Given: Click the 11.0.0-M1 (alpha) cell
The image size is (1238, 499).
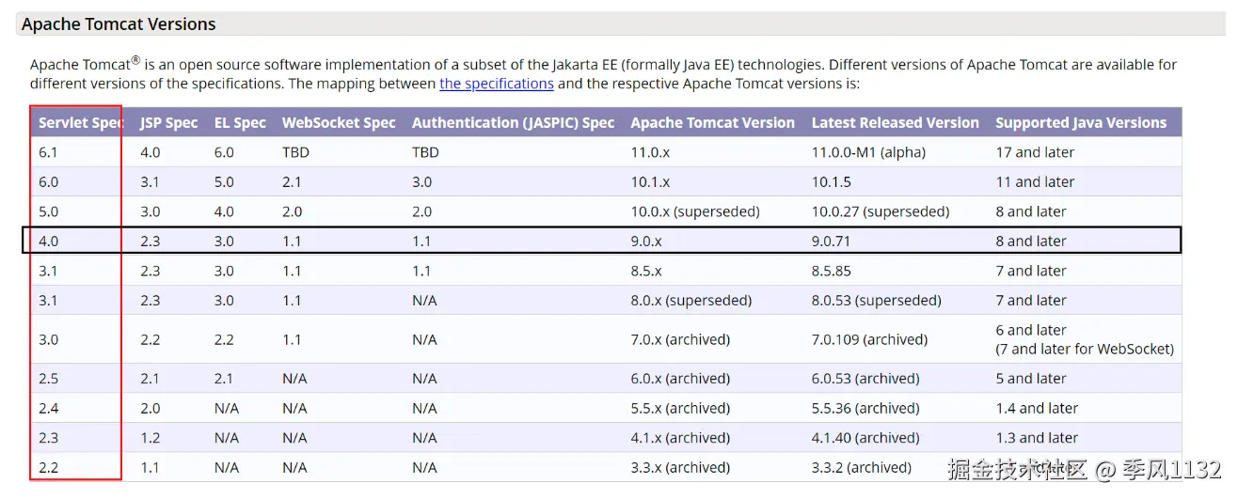Looking at the screenshot, I should (x=868, y=152).
